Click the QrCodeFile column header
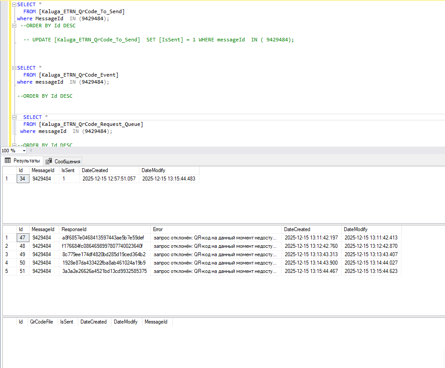This screenshot has width=445, height=368. tap(43, 322)
